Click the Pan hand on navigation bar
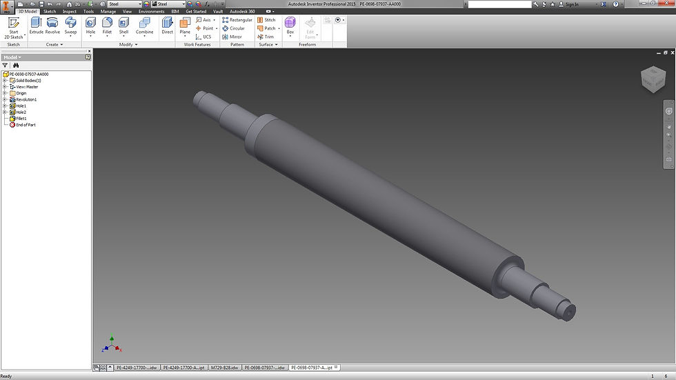 (x=668, y=127)
